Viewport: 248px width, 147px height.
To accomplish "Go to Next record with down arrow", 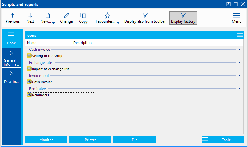I will (30, 18).
